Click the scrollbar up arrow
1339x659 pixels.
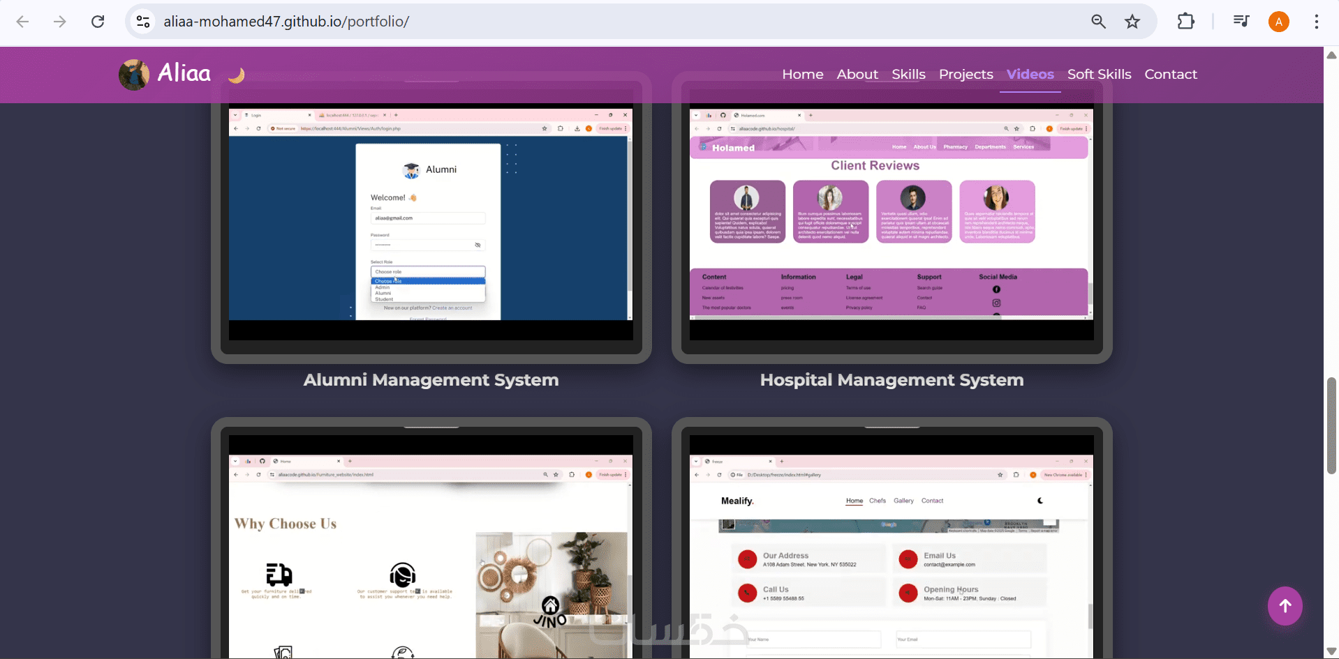(1331, 55)
